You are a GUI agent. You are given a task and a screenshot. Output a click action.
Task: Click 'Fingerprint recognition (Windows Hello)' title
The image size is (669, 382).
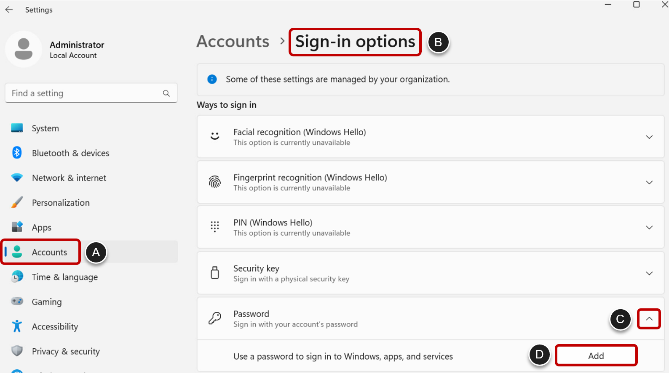pos(310,178)
